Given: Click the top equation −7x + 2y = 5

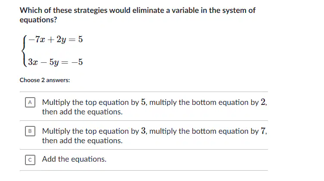Looking at the screenshot, I should (56, 40).
